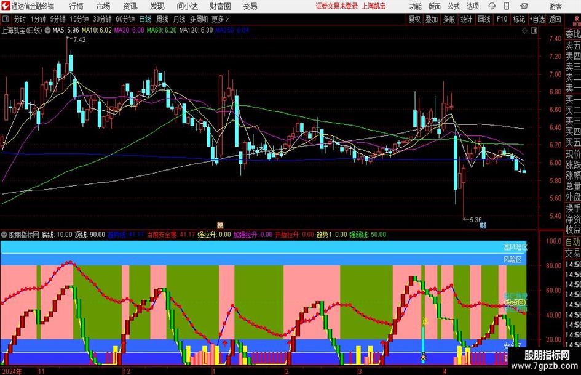Click the 返回 back button
The width and height of the screenshot is (581, 375).
point(555,19)
